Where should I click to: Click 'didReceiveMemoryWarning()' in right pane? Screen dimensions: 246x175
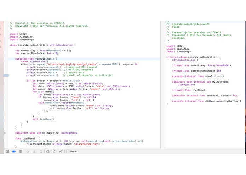coord(223,101)
